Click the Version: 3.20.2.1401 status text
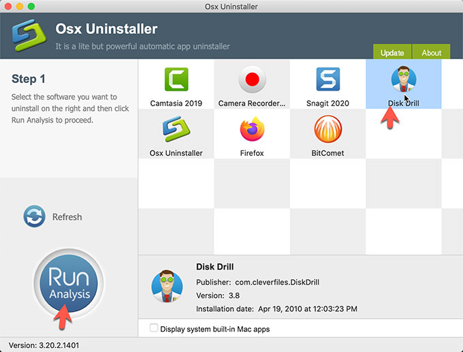This screenshot has width=463, height=352. point(44,345)
